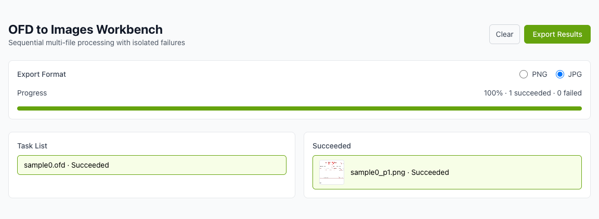This screenshot has height=219, width=599.
Task: Choose the JPG radio option
Action: tap(560, 74)
